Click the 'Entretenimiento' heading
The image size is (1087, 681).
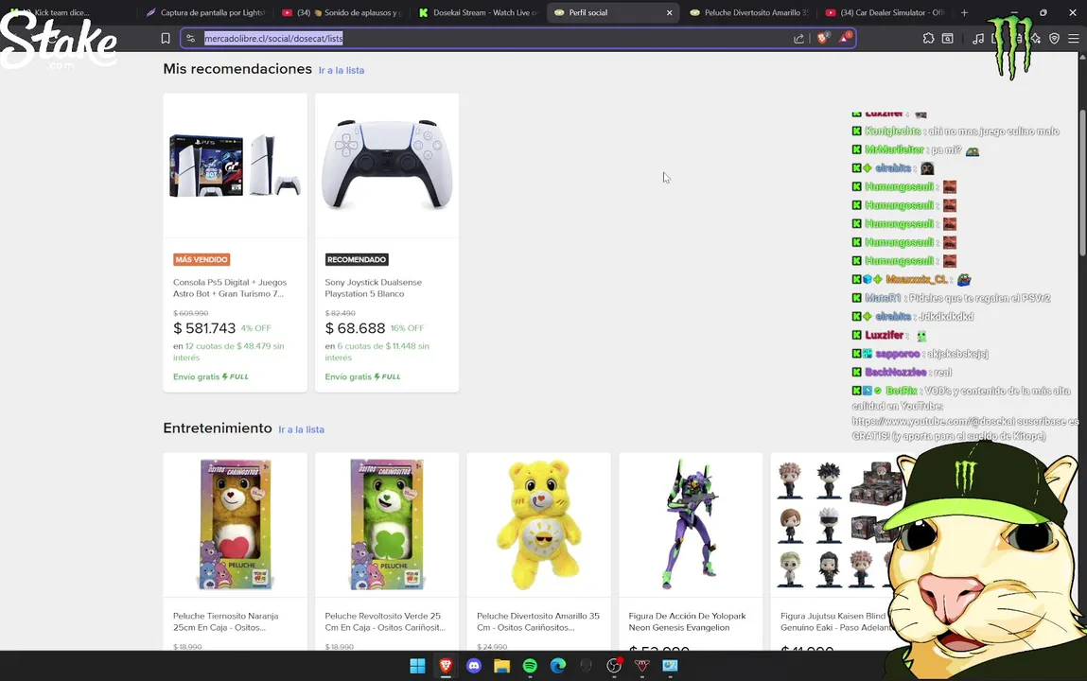click(217, 428)
